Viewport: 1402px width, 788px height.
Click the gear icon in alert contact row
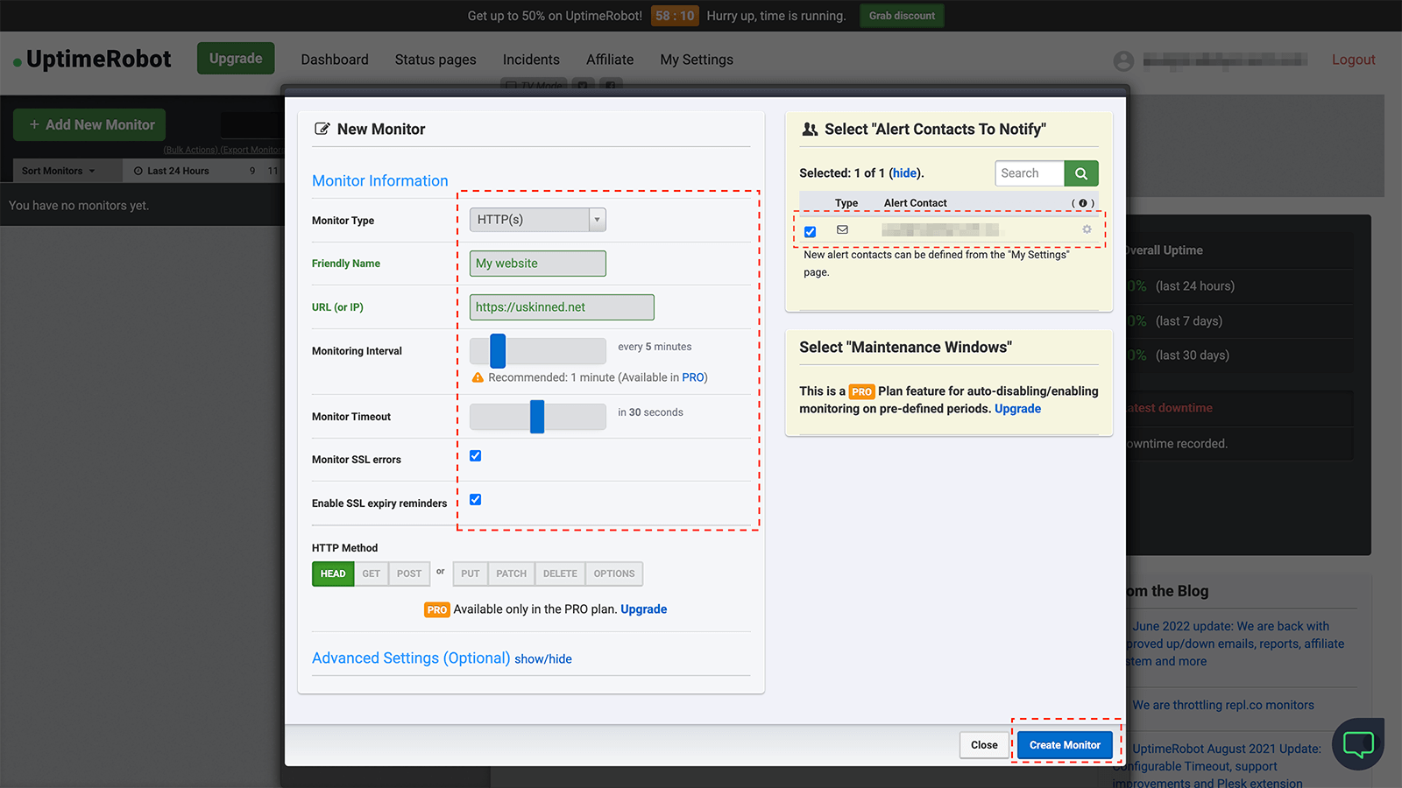tap(1087, 229)
